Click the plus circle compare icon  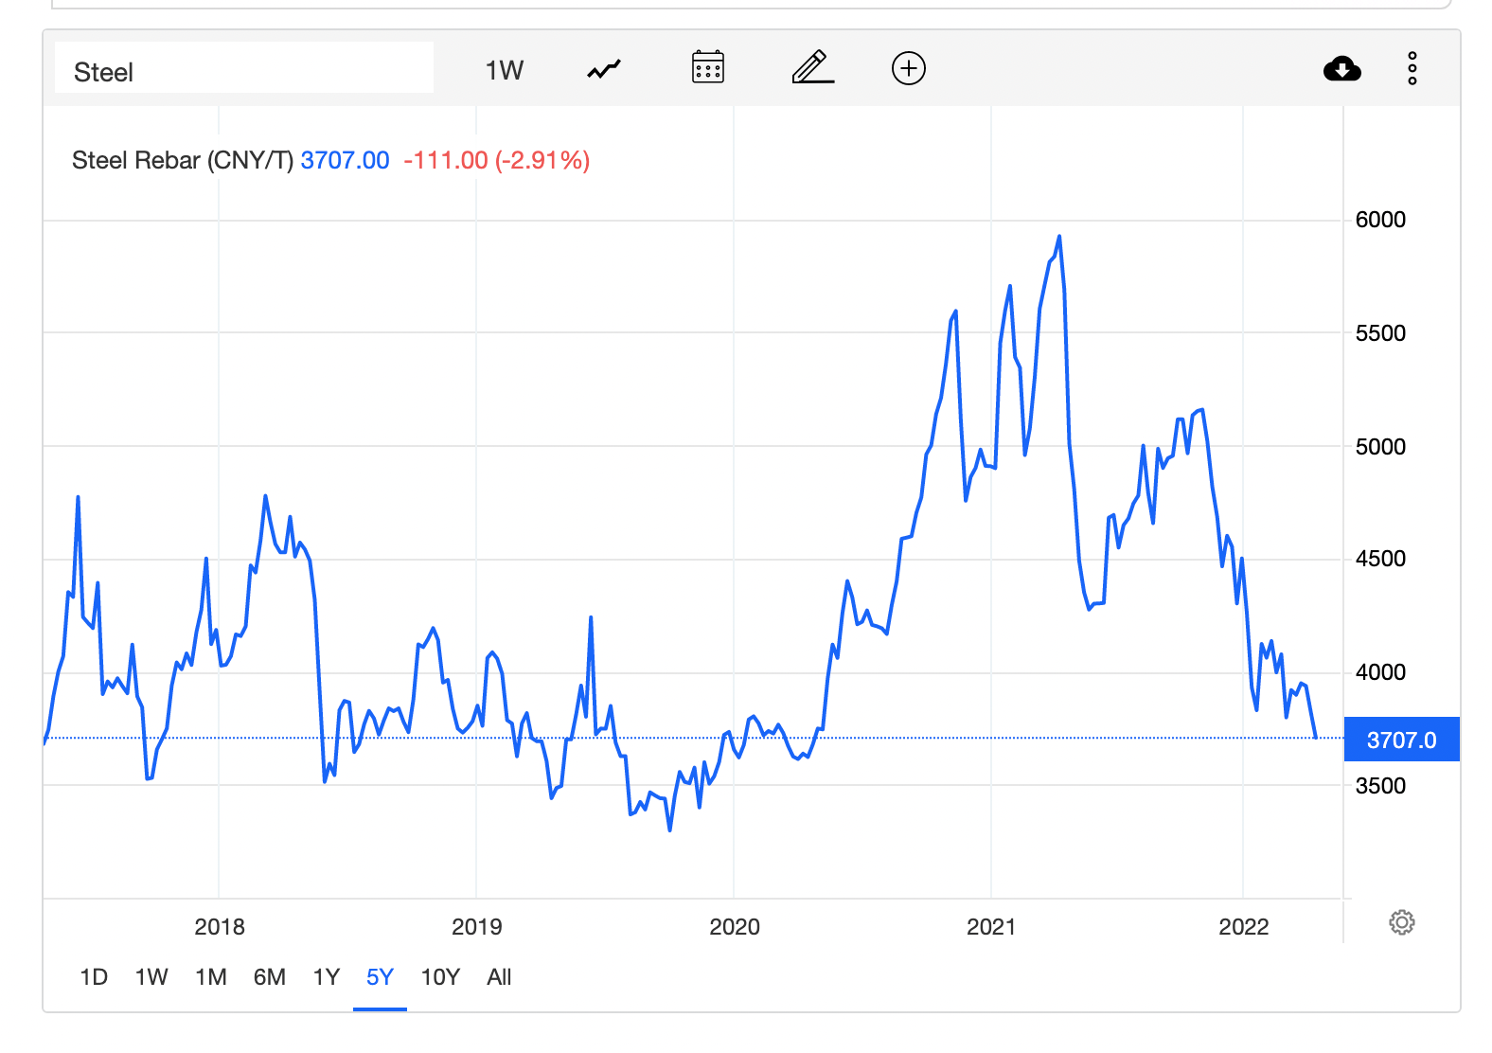point(908,68)
